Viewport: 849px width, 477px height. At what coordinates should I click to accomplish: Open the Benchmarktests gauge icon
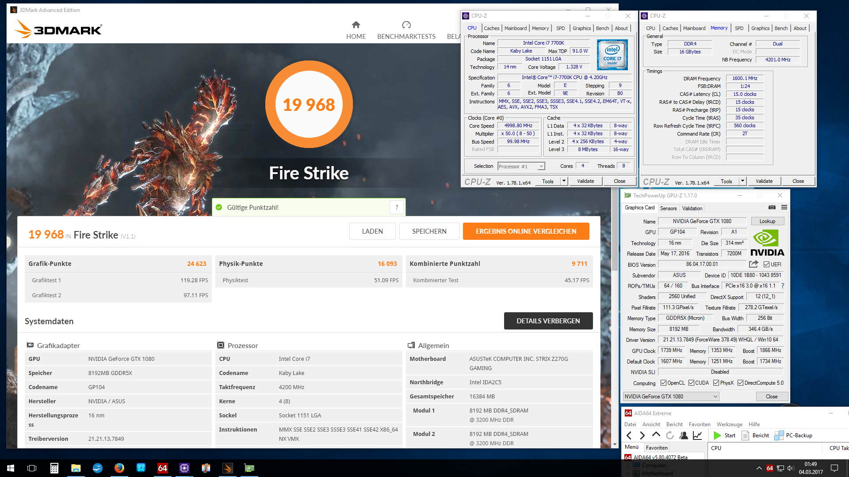pos(406,25)
